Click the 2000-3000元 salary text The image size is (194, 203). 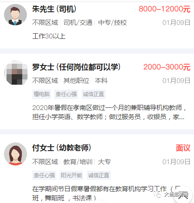click(x=167, y=67)
